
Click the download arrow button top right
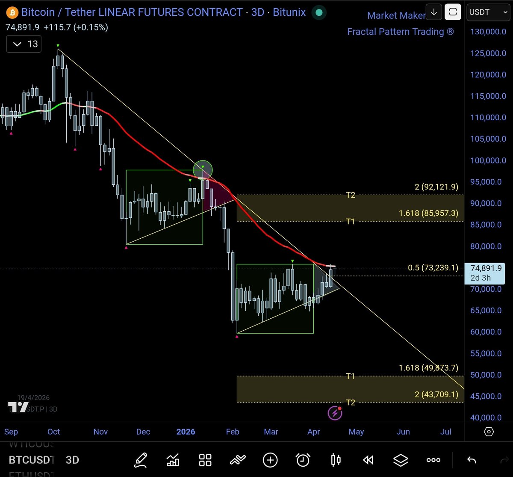pyautogui.click(x=433, y=12)
